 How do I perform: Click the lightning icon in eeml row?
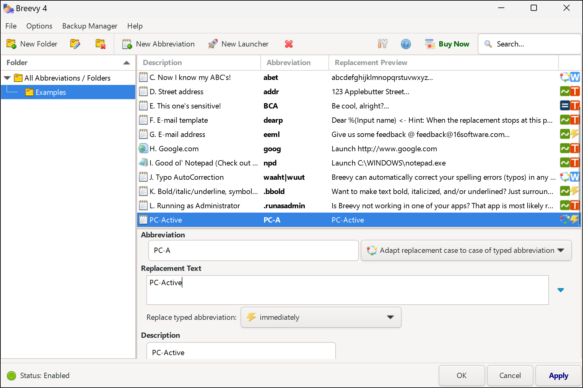point(575,134)
